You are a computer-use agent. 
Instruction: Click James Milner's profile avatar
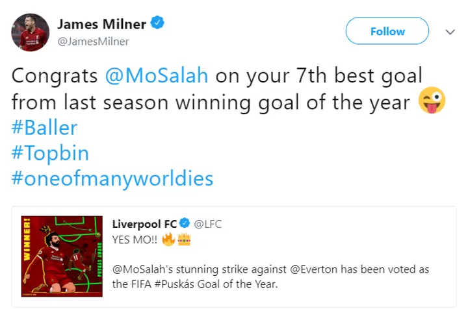pos(30,32)
